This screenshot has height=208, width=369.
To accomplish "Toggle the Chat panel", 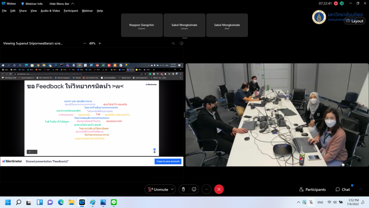I will click(342, 189).
